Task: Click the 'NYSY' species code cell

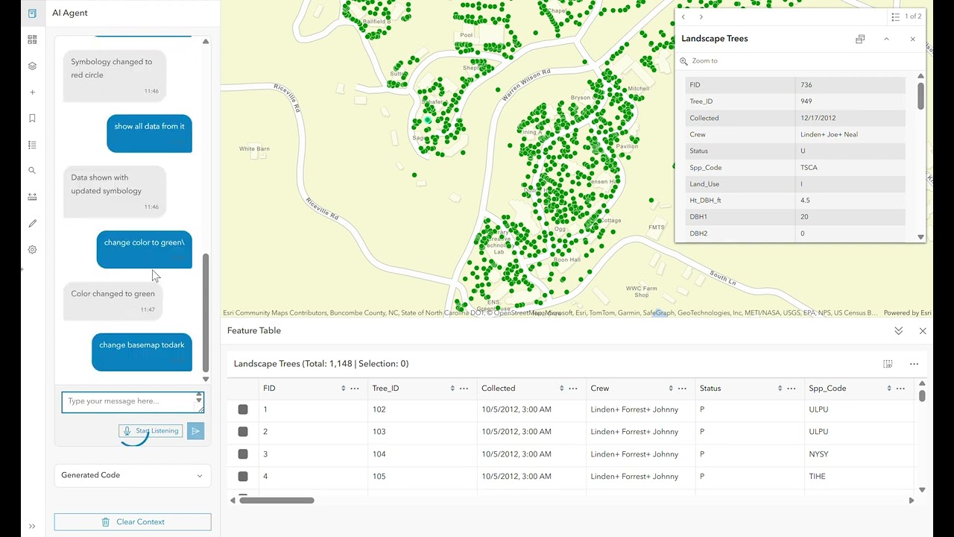Action: pos(818,454)
